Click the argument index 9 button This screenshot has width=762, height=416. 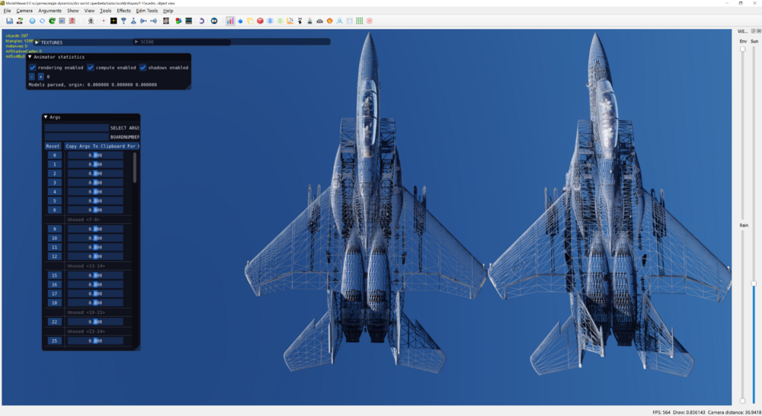(x=54, y=229)
